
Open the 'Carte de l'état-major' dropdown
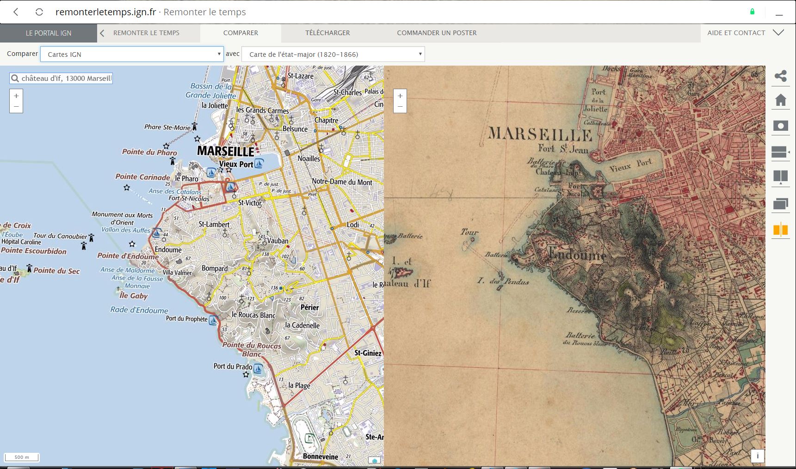coord(333,54)
